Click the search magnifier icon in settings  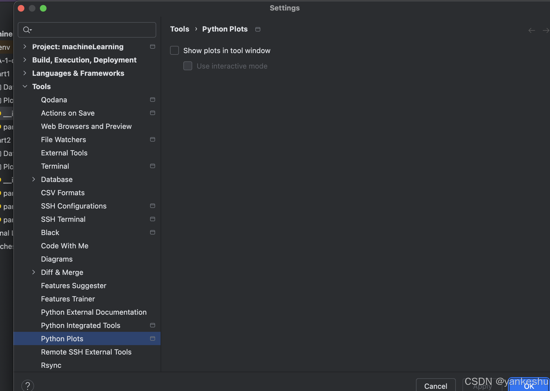click(x=27, y=30)
